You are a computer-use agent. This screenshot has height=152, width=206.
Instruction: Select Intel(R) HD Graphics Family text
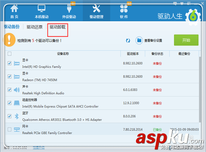click(42, 67)
